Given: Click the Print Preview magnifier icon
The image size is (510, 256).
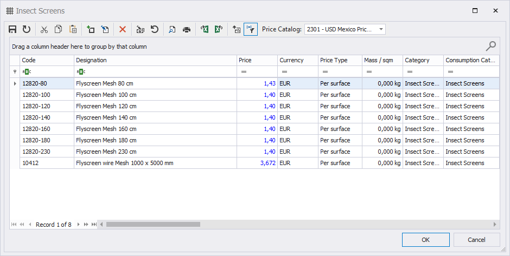Looking at the screenshot, I should [x=172, y=30].
